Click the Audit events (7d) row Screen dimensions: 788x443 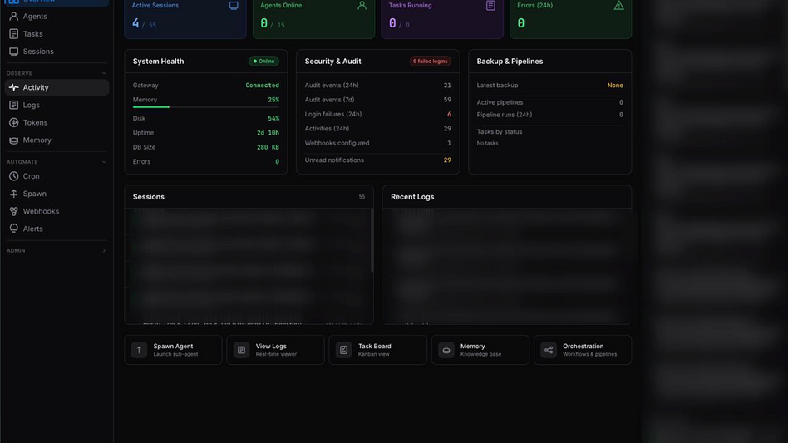click(x=378, y=100)
